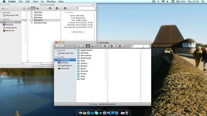Toggle Quick Look eye in DanJudge window
This screenshot has width=207, height=116.
coord(105,46)
